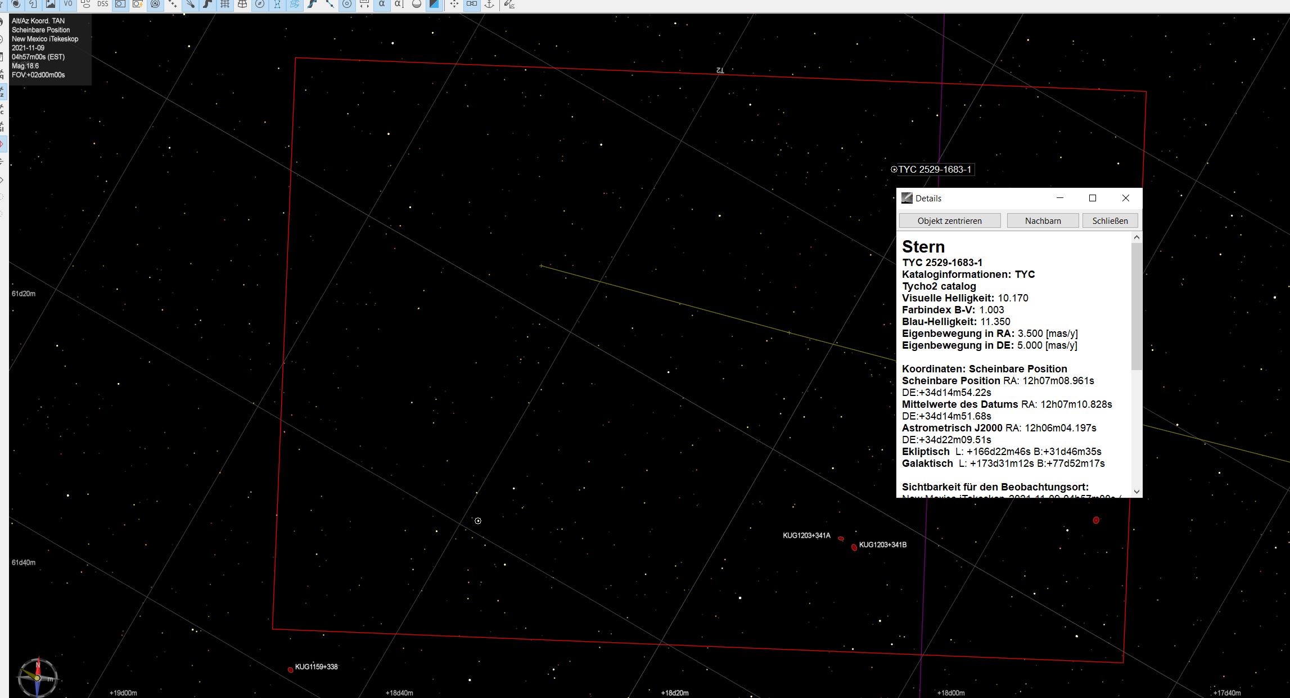The width and height of the screenshot is (1290, 698).
Task: Click the object list icon beside DSS
Action: (85, 4)
